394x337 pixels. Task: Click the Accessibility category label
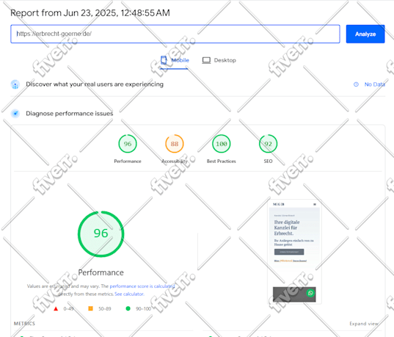click(175, 162)
